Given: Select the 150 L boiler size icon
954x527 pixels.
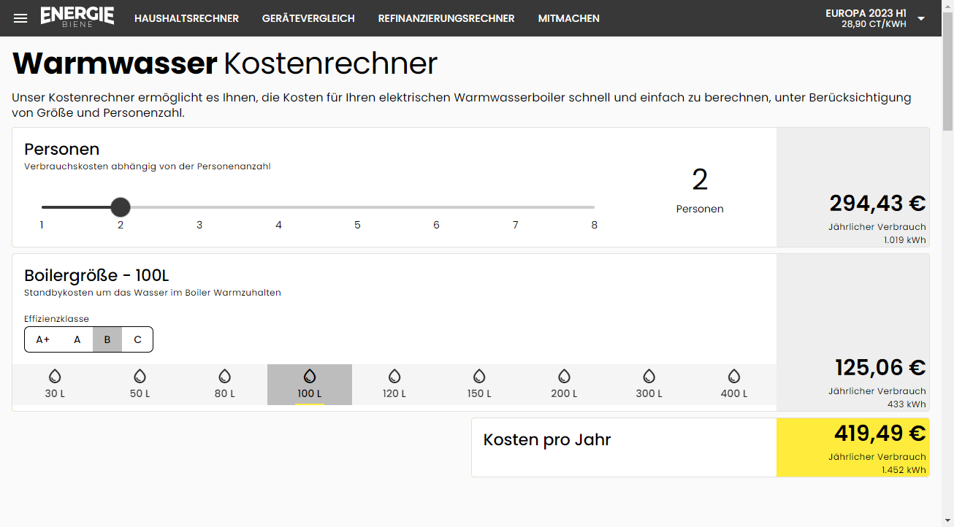Looking at the screenshot, I should [479, 377].
